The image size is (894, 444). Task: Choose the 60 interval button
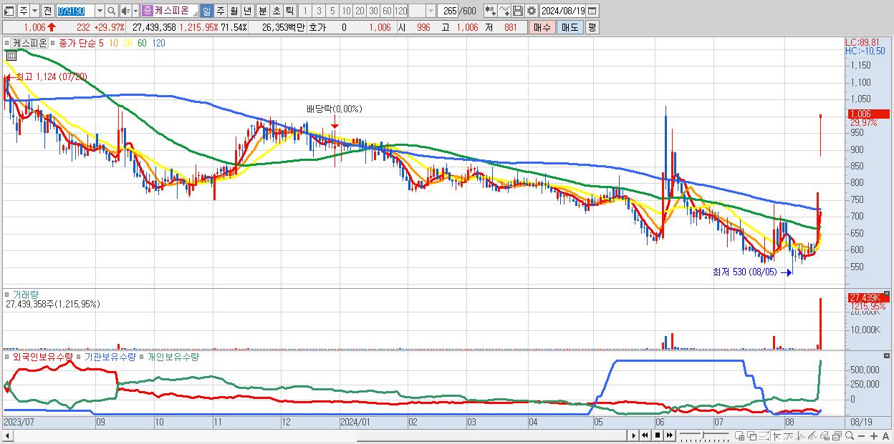click(x=387, y=11)
